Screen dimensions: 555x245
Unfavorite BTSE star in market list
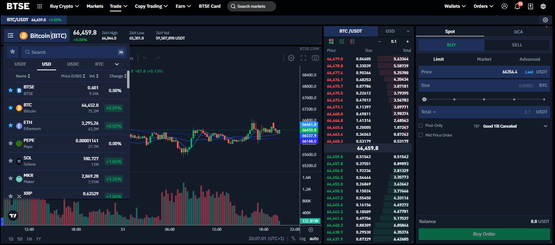coord(11,90)
